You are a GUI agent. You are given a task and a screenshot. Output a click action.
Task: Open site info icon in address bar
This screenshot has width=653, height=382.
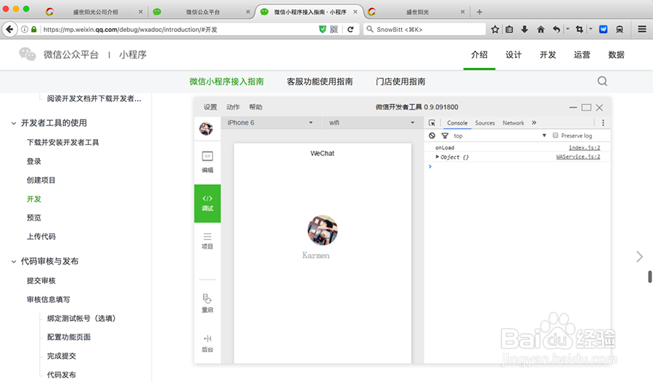(x=25, y=29)
